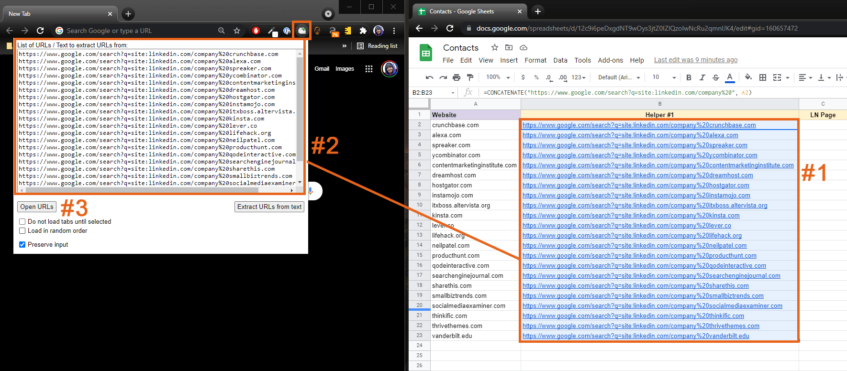Click the eyedropper color picker extension icon

271,31
